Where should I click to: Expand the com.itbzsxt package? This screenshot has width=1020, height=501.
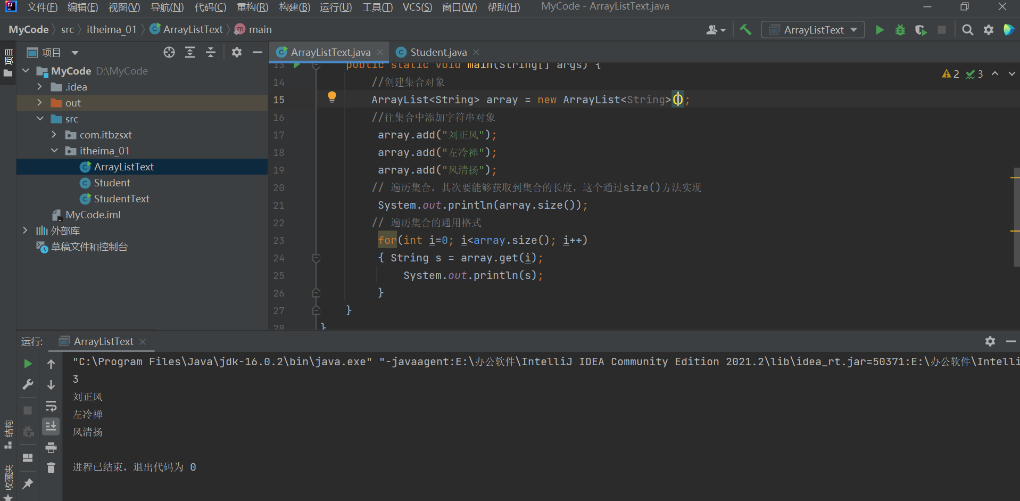coord(54,135)
